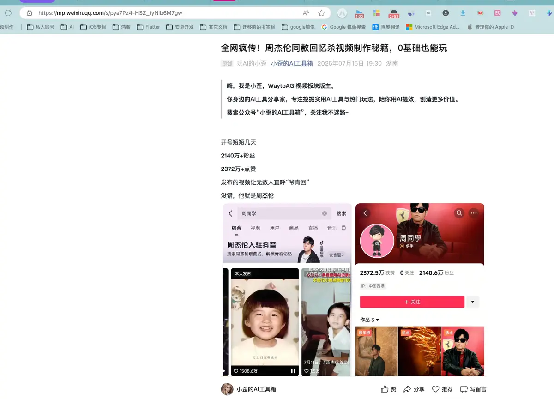Viewport: 554px width, 399px height.
Task: Click the 去答题 button on banner
Action: (x=337, y=254)
